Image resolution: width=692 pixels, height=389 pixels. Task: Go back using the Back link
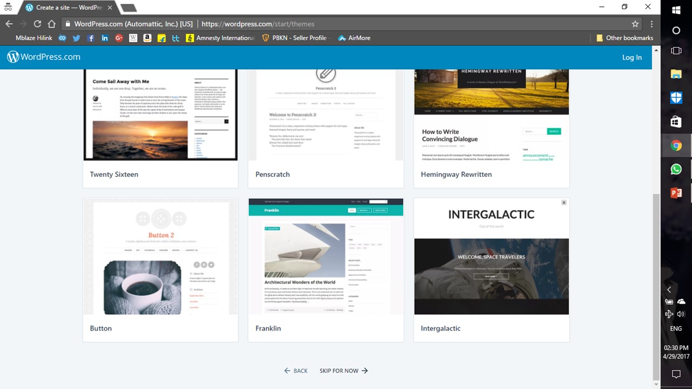[x=296, y=371]
